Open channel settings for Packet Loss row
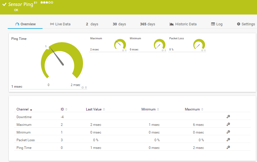 [x=228, y=140]
